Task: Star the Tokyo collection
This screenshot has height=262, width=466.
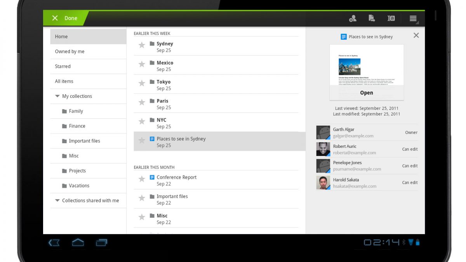Action: pos(142,83)
